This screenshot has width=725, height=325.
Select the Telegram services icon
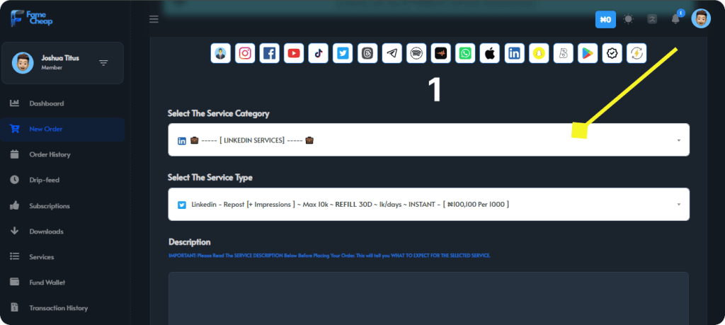coord(392,54)
